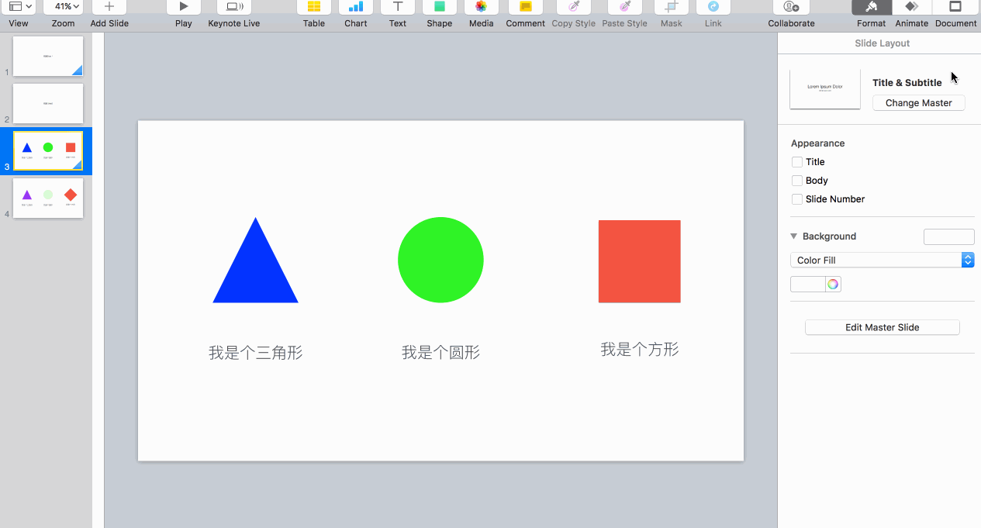This screenshot has height=528, width=981.
Task: Click the Media icon in the toolbar
Action: (482, 7)
